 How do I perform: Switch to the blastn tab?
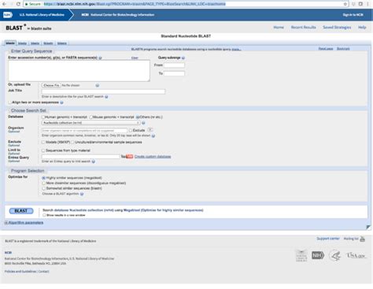point(10,43)
